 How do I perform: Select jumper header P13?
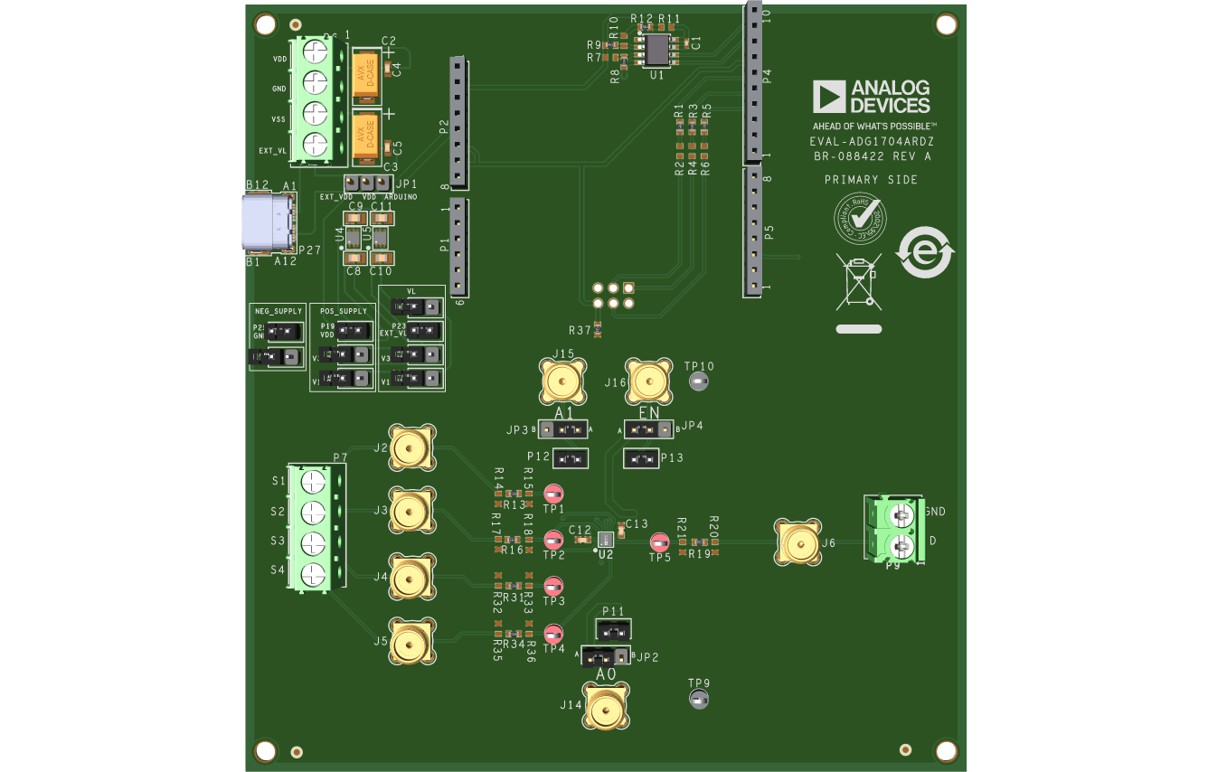(642, 459)
